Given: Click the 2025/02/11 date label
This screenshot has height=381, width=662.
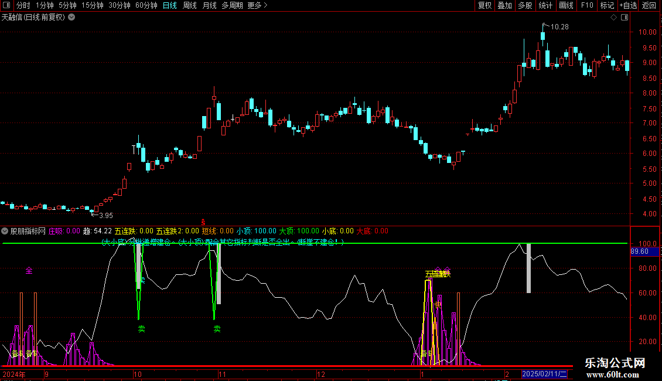Looking at the screenshot, I should 545,374.
